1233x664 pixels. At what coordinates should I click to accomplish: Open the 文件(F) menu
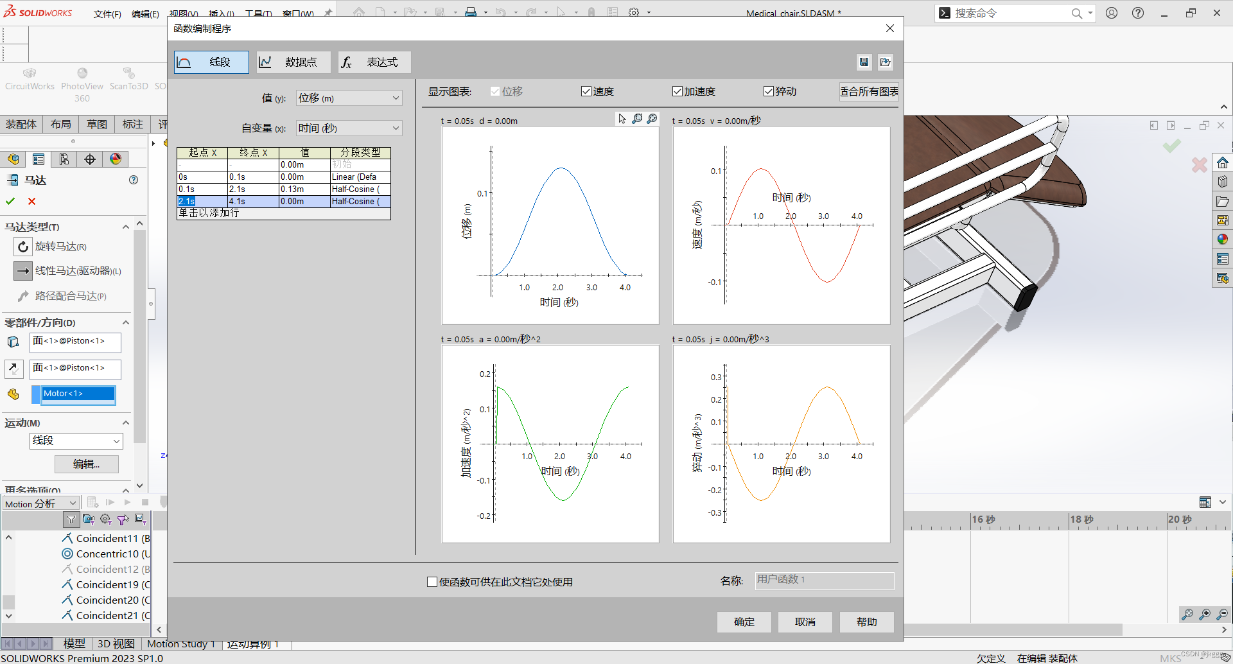pos(107,13)
